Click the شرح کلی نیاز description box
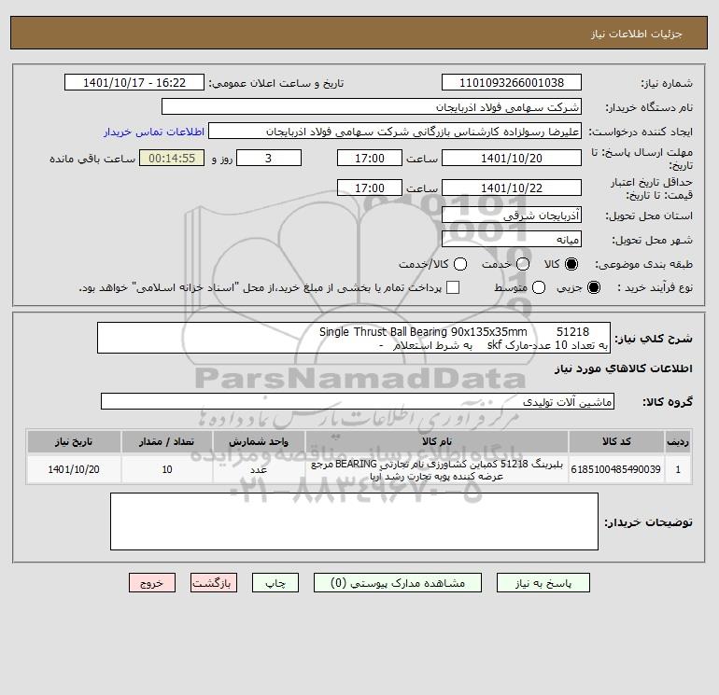This screenshot has width=719, height=695. pyautogui.click(x=354, y=338)
